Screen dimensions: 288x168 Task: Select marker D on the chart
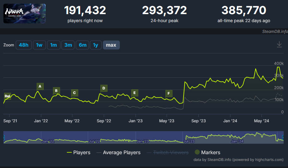(x=104, y=88)
